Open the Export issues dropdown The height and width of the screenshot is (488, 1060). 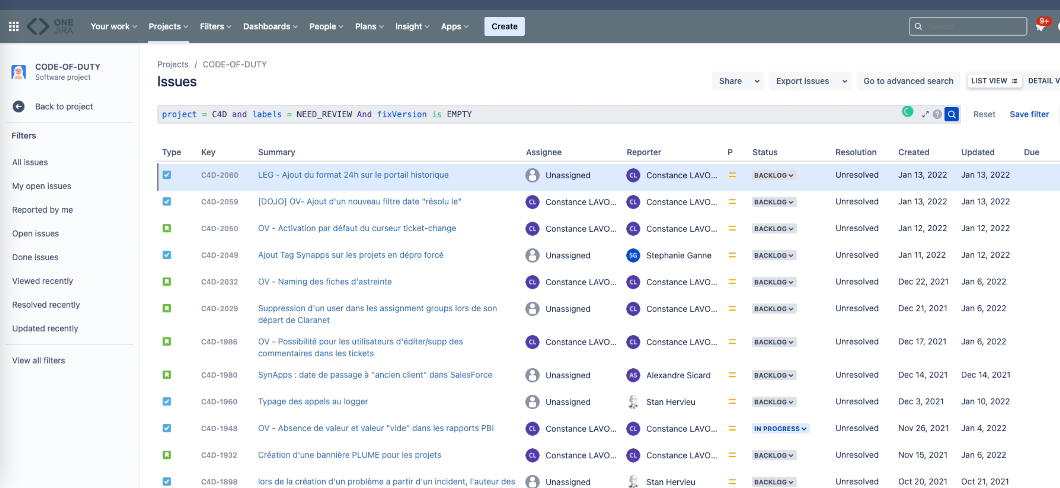pyautogui.click(x=809, y=81)
